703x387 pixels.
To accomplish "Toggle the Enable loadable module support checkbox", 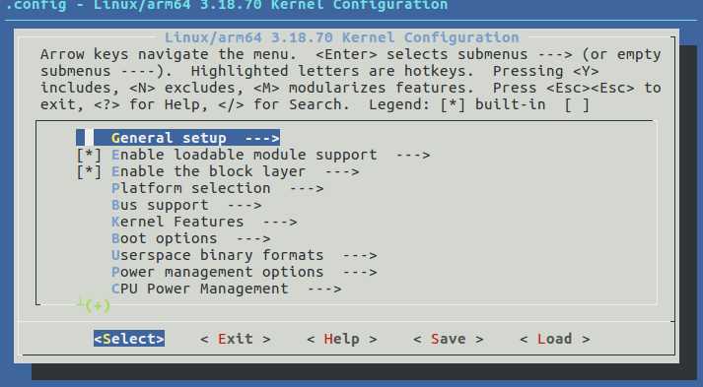I will click(89, 155).
